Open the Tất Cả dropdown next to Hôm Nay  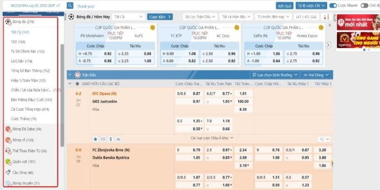(128, 17)
